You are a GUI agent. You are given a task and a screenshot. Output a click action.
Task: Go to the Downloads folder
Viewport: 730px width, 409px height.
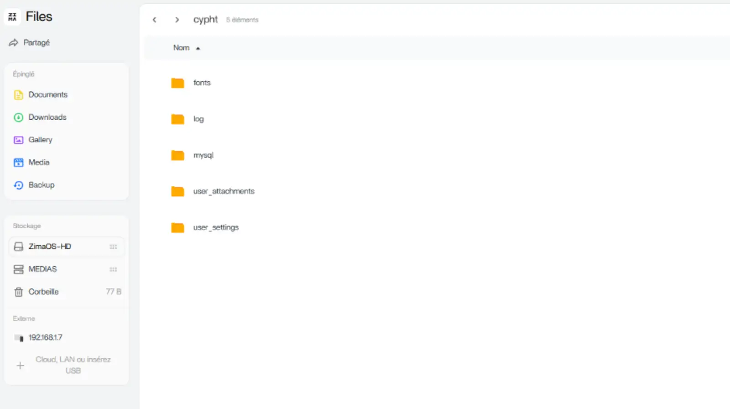[47, 117]
